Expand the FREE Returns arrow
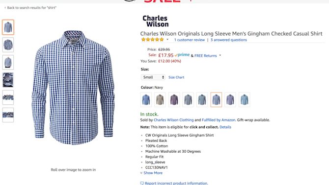Image resolution: width=329 pixels, height=185 pixels. (220, 55)
